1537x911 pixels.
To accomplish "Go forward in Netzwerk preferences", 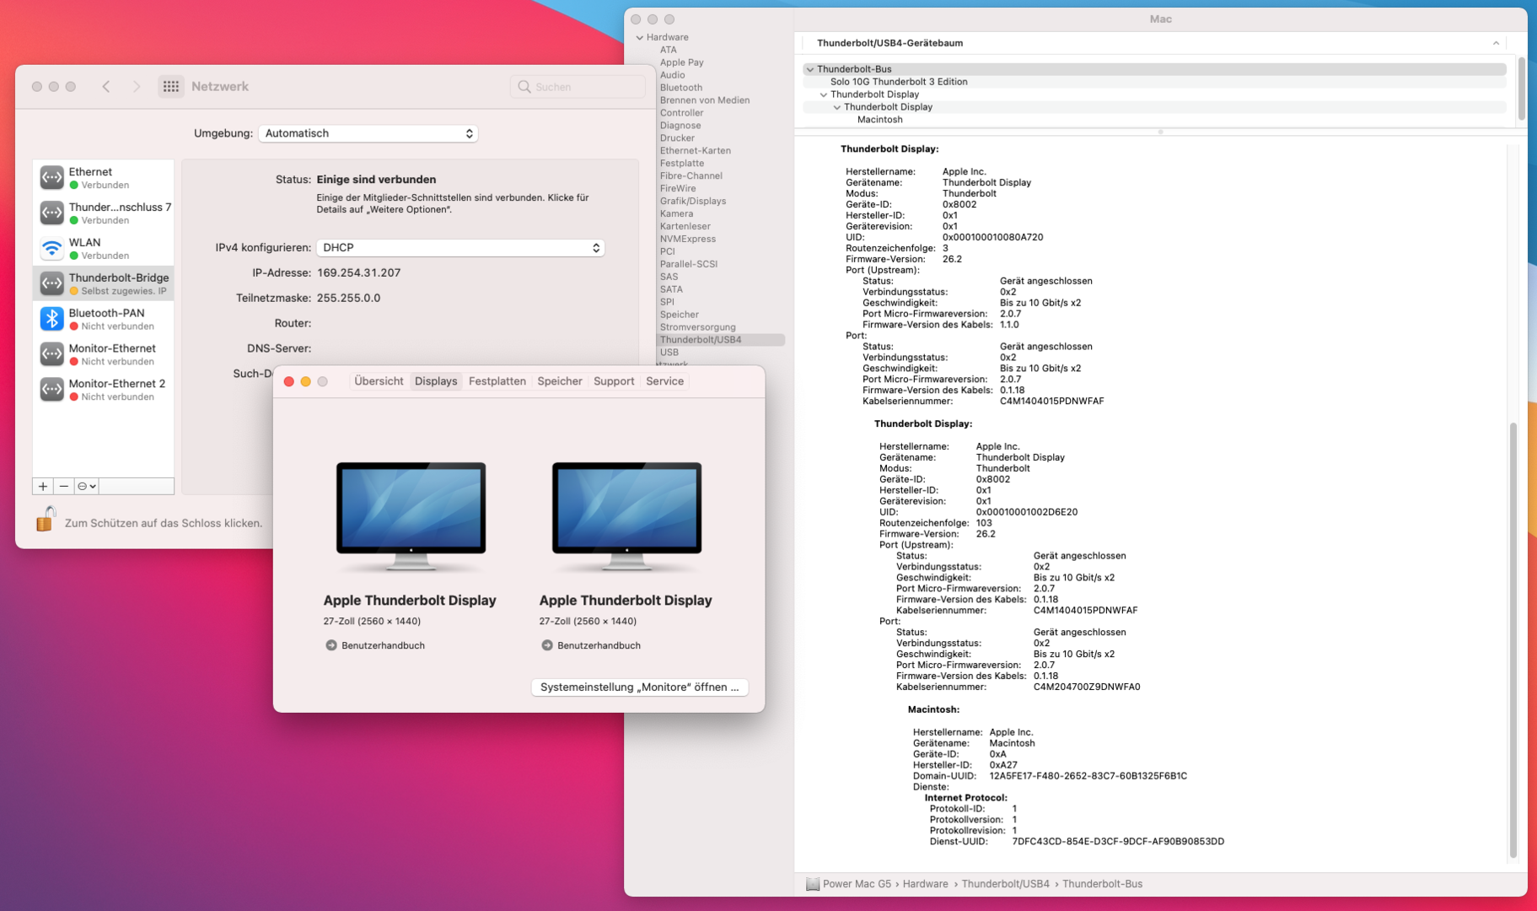I will pos(137,86).
